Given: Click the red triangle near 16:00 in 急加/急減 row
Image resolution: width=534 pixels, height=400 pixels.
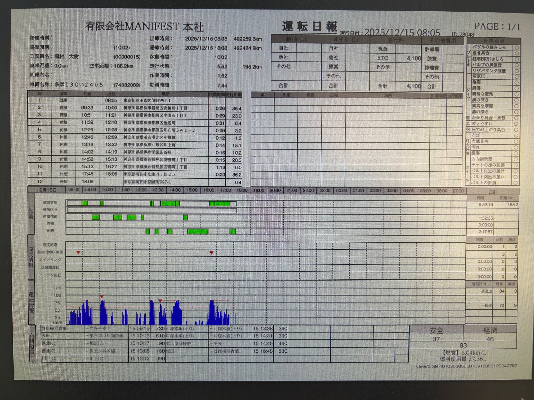Looking at the screenshot, I should coord(211,253).
